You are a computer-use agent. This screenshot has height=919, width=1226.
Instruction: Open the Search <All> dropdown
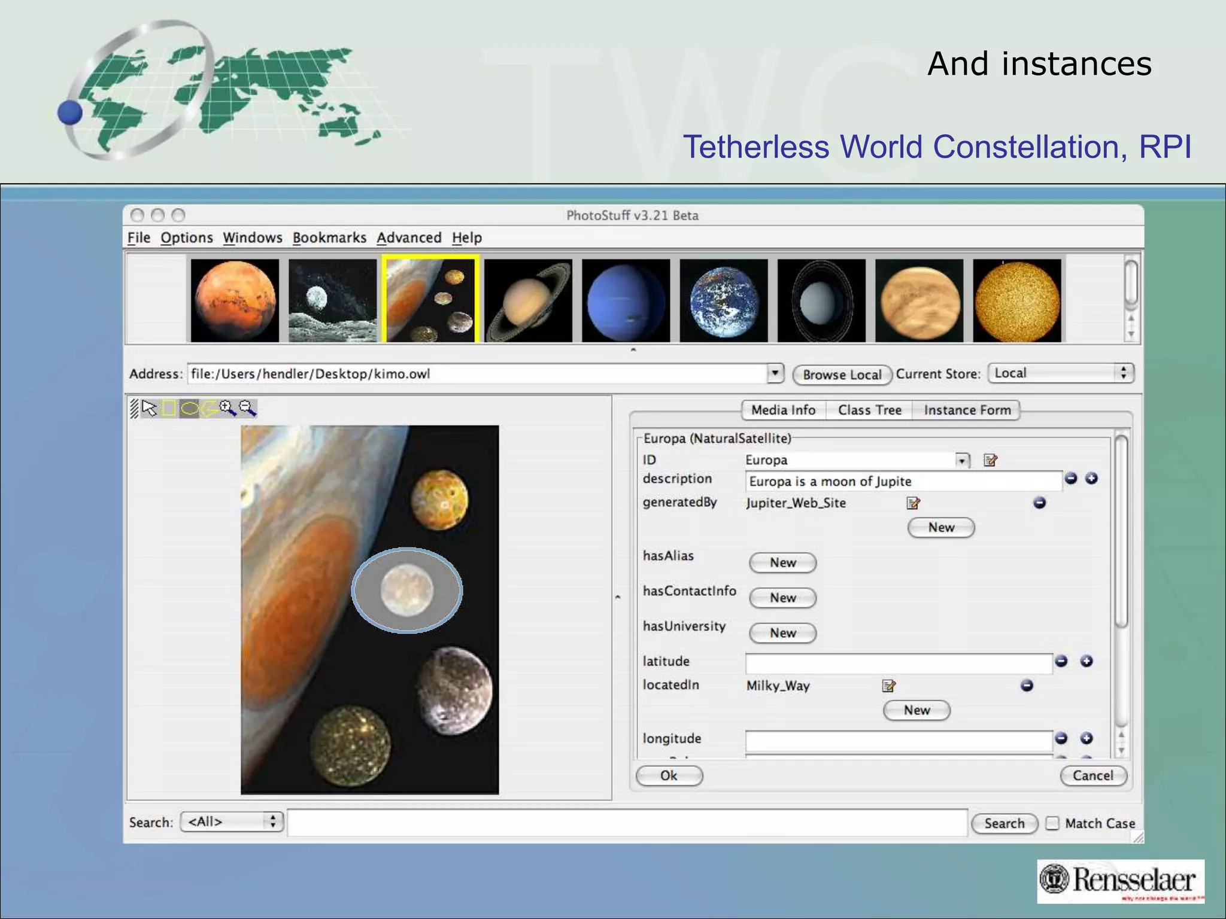pyautogui.click(x=232, y=822)
